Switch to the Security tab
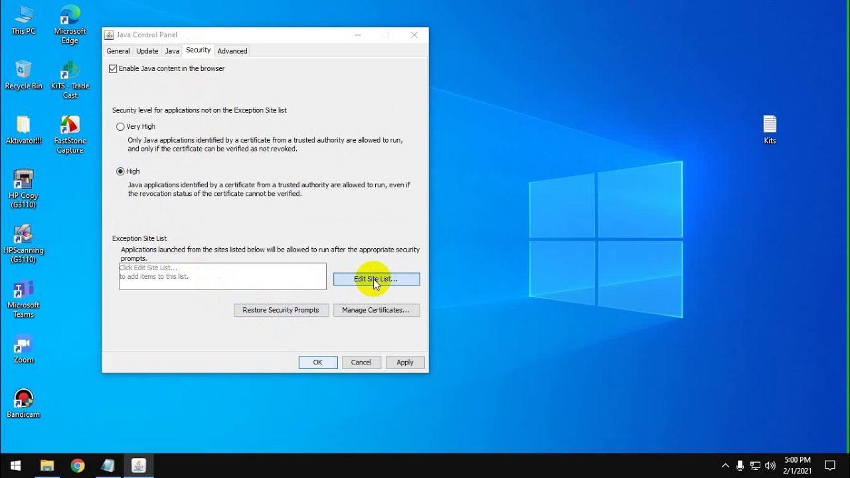 (x=198, y=50)
